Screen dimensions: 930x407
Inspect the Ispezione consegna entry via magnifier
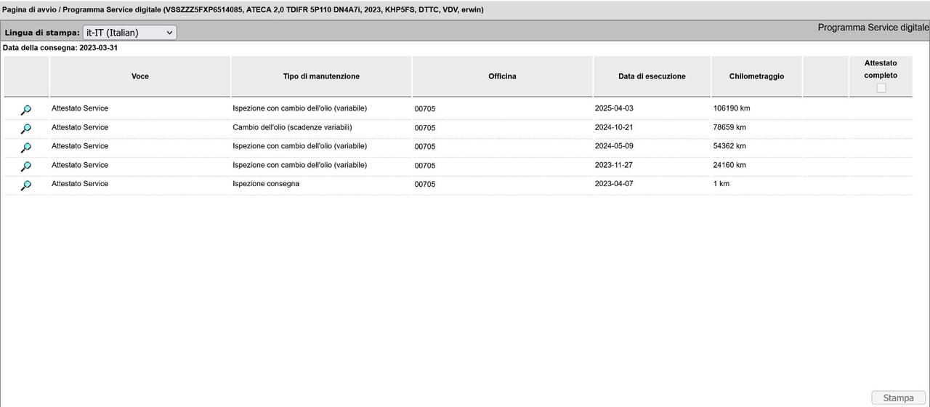25,185
